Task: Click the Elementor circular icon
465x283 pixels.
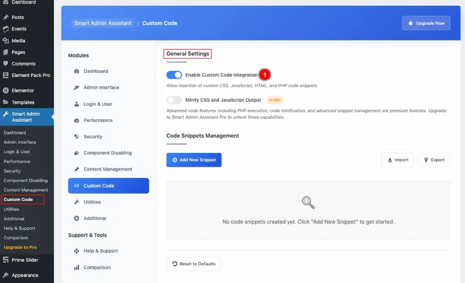Action: tap(5, 90)
